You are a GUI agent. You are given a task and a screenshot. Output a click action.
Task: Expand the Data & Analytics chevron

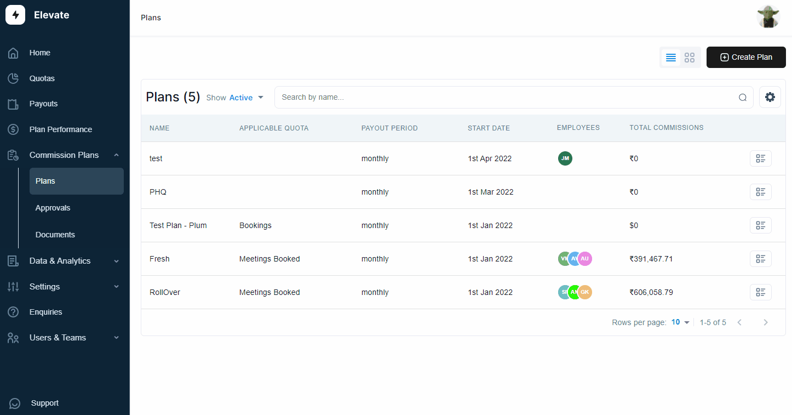[x=116, y=261]
